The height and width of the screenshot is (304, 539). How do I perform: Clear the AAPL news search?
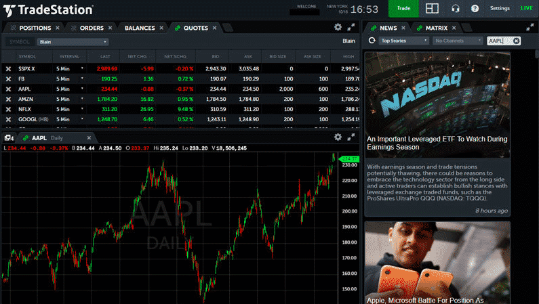click(x=517, y=41)
